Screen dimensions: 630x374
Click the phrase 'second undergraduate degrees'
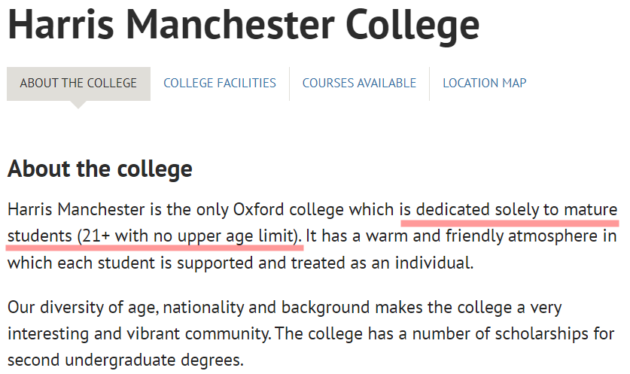125,360
